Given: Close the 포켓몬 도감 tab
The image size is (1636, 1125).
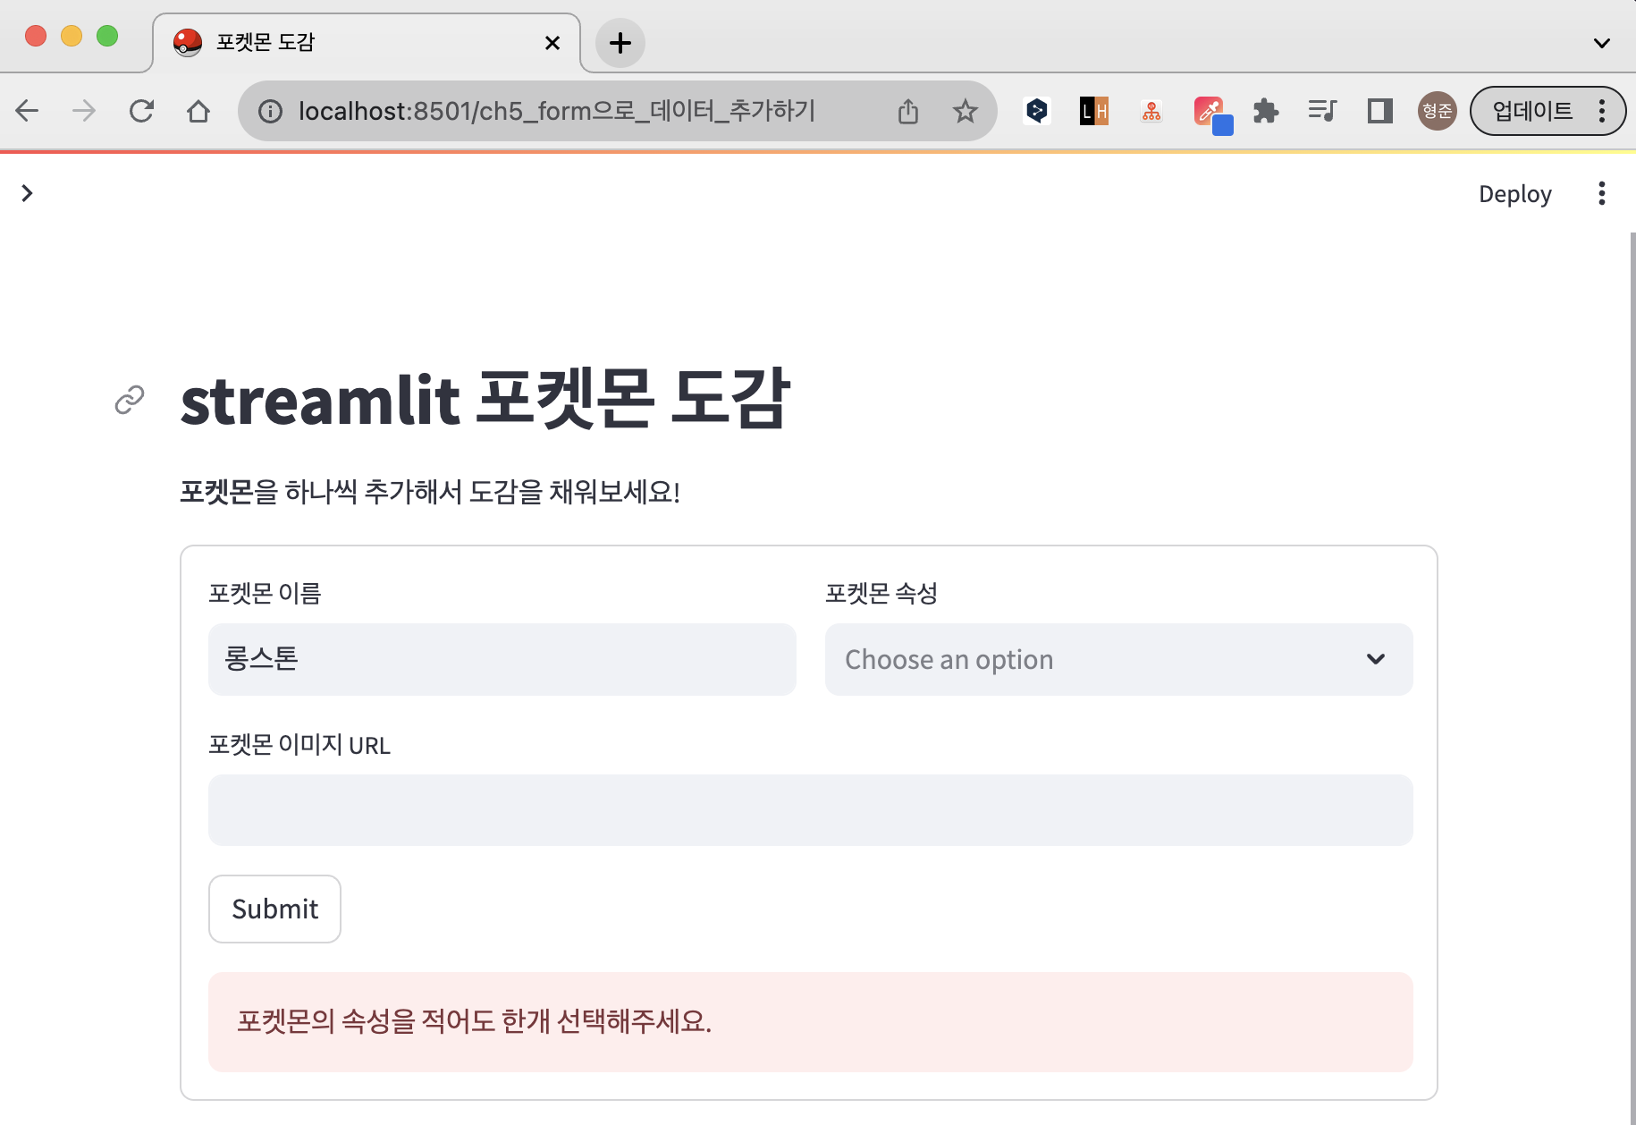Looking at the screenshot, I should coord(552,42).
